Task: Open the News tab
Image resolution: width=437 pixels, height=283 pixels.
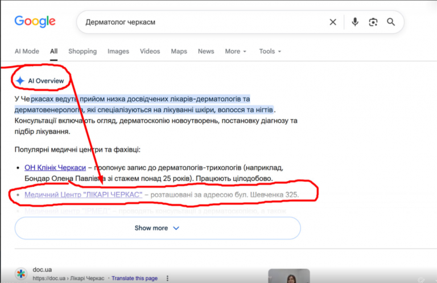Action: click(206, 51)
